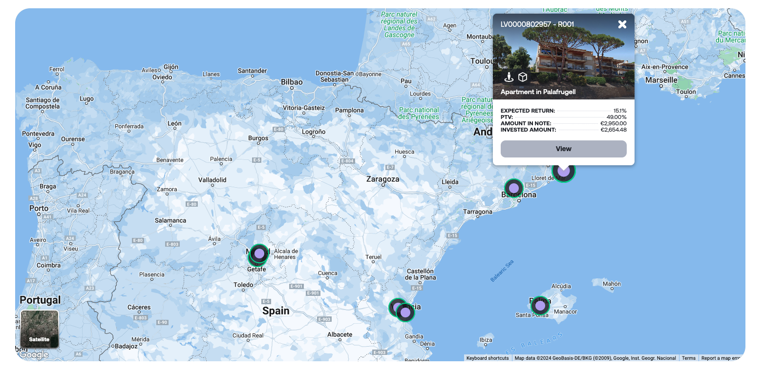The width and height of the screenshot is (764, 371).
Task: Click the Zaragoza city label
Action: (x=382, y=179)
